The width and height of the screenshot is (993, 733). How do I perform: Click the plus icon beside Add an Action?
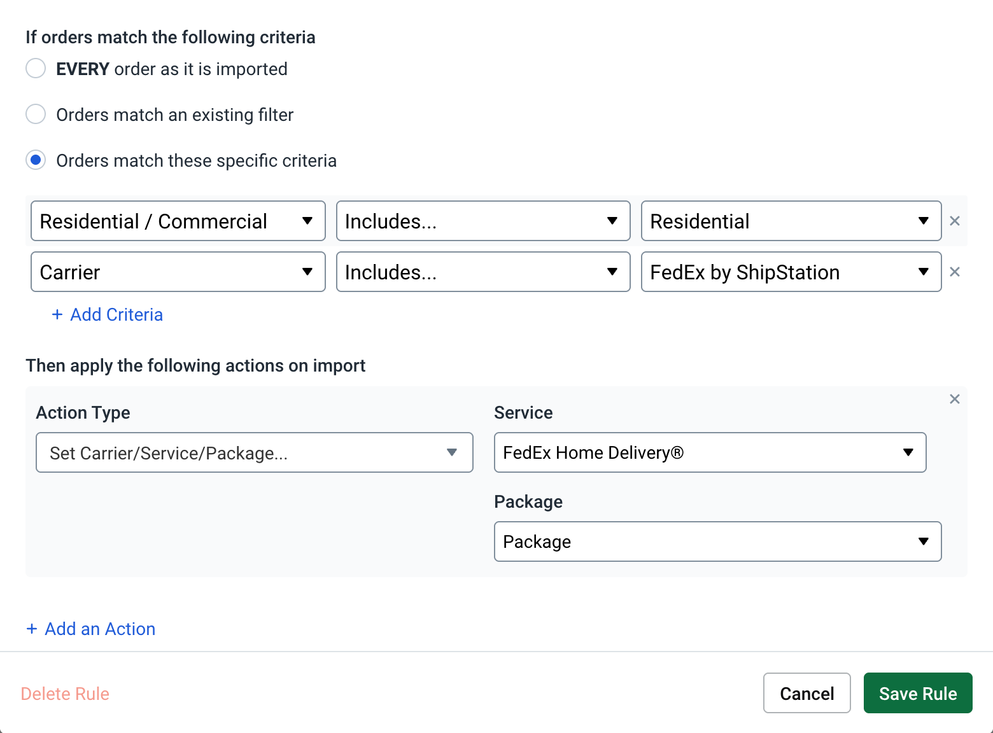pyautogui.click(x=32, y=629)
